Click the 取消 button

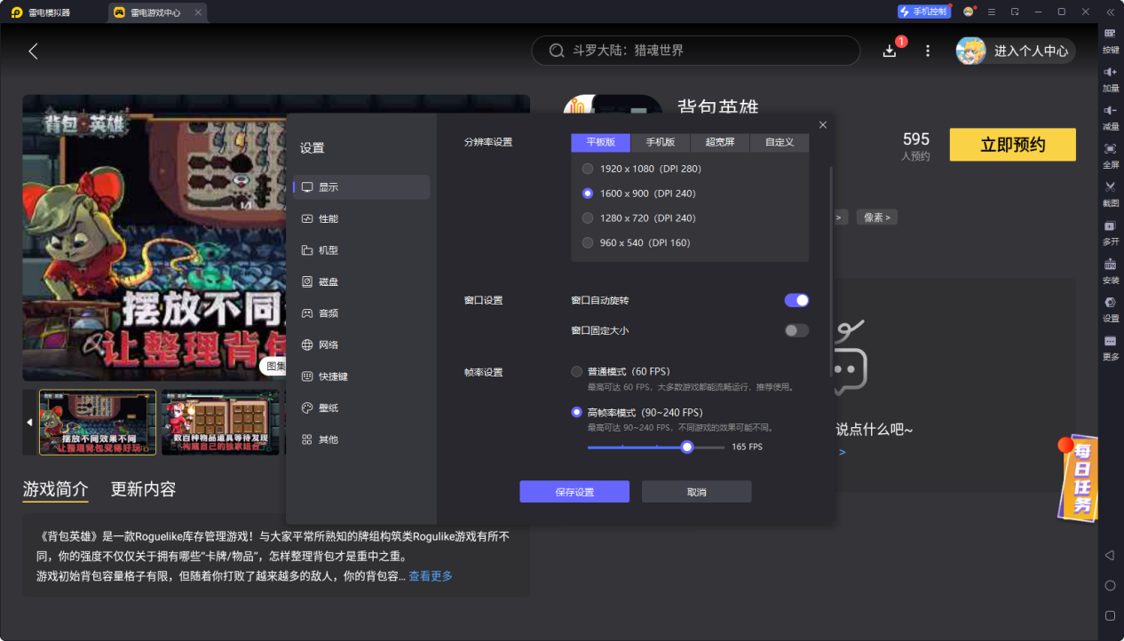click(x=697, y=492)
